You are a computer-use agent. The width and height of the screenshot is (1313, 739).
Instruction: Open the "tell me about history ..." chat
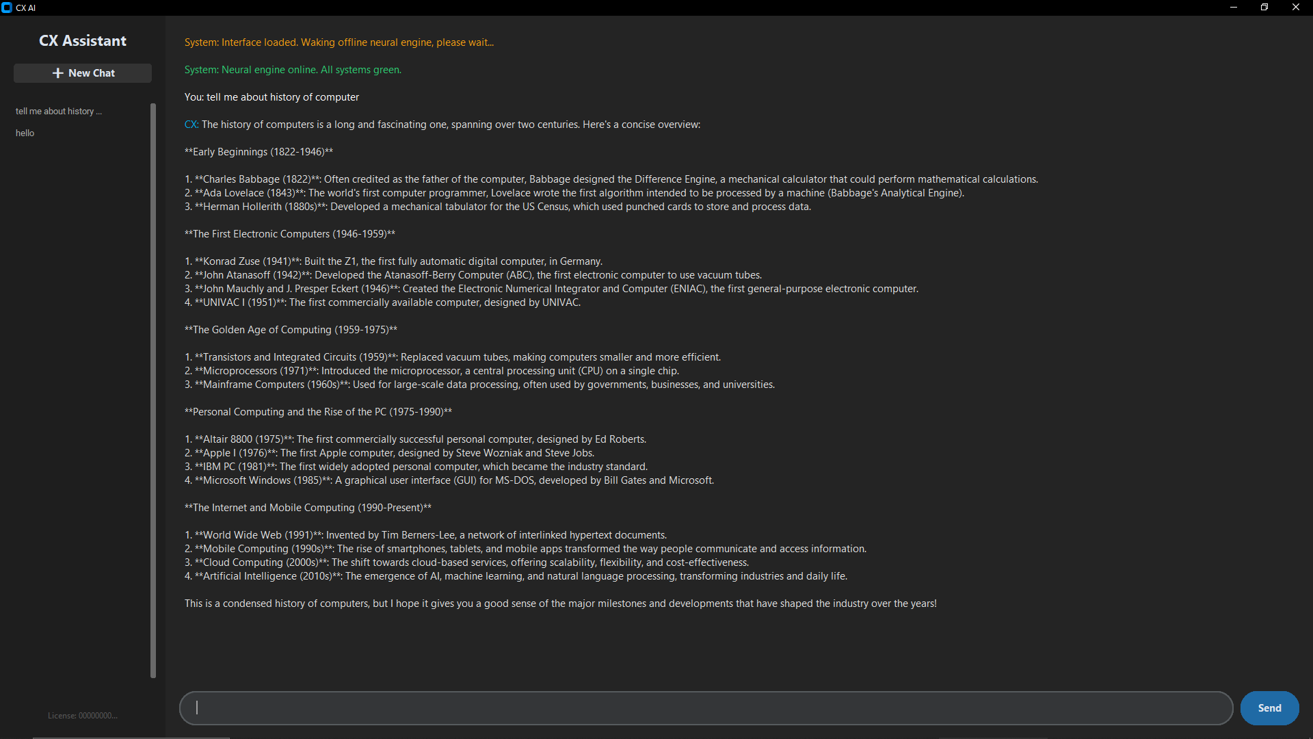click(59, 111)
